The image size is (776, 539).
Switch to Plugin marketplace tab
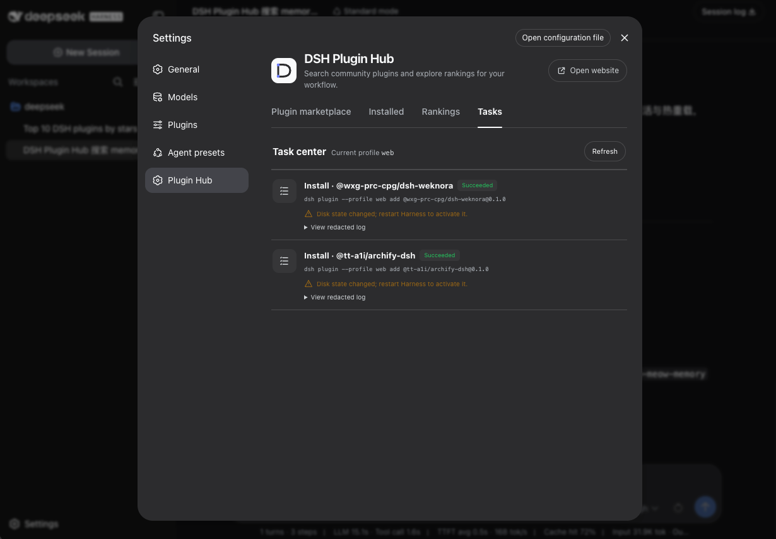311,112
